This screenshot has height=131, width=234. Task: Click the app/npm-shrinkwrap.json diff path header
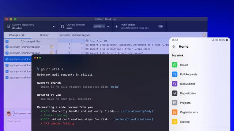(75, 35)
